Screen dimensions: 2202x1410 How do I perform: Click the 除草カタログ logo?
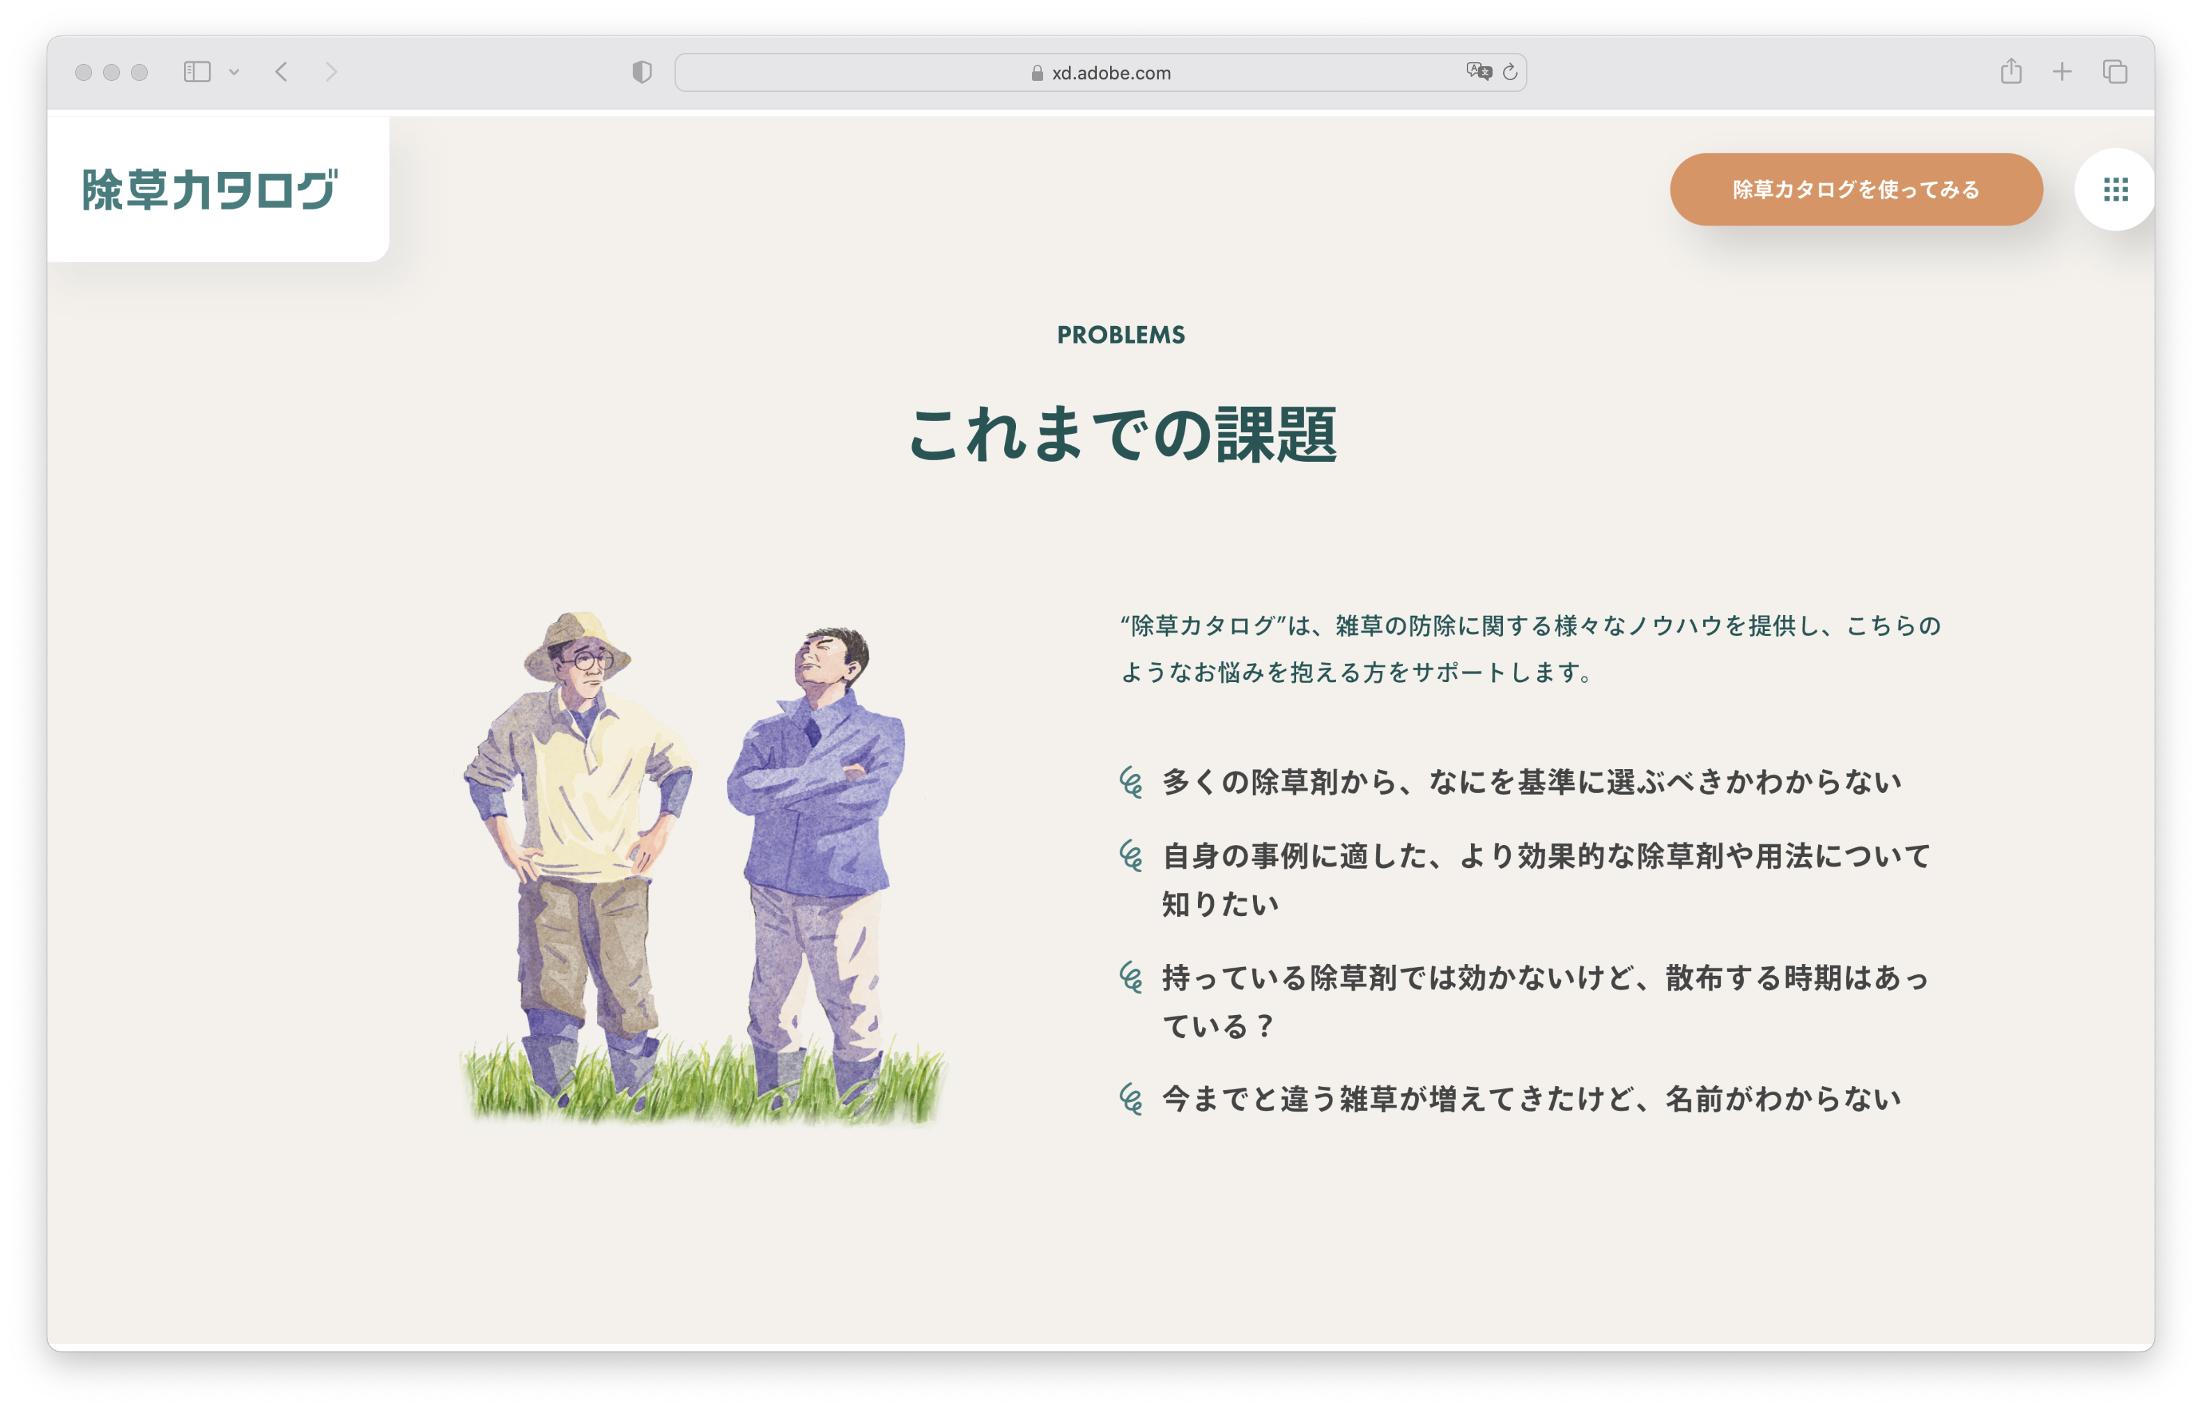point(210,189)
